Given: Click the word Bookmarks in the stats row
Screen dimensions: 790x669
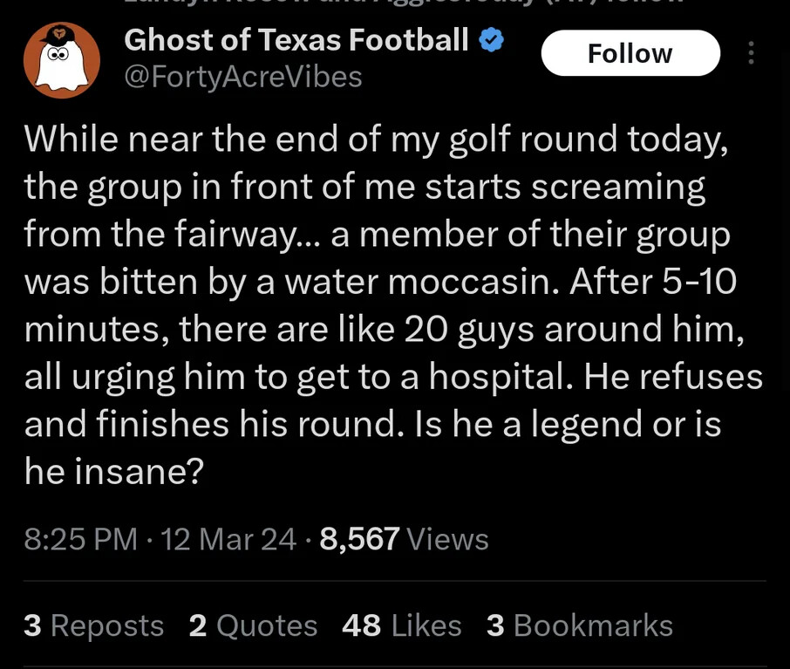Looking at the screenshot, I should coord(594,625).
